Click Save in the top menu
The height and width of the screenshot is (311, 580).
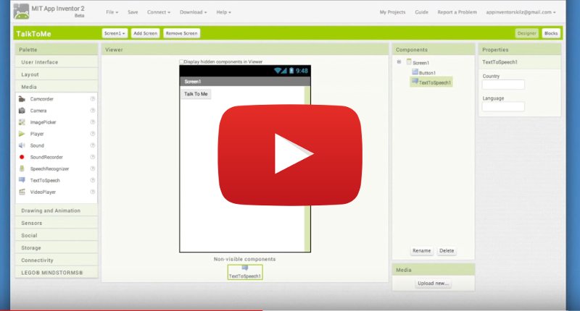[x=133, y=12]
